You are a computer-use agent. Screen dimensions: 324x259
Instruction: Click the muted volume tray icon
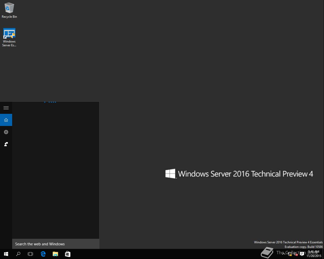tap(296, 254)
